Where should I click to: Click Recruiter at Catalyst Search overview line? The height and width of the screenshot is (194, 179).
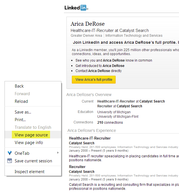pyautogui.click(x=120, y=106)
